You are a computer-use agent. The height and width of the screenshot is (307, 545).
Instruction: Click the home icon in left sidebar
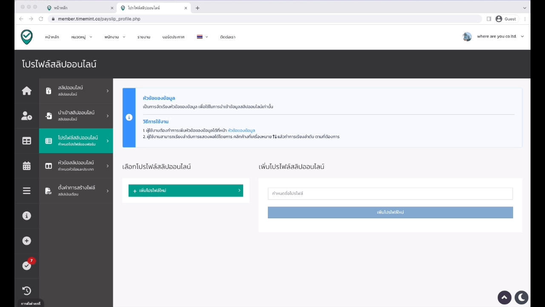click(26, 91)
